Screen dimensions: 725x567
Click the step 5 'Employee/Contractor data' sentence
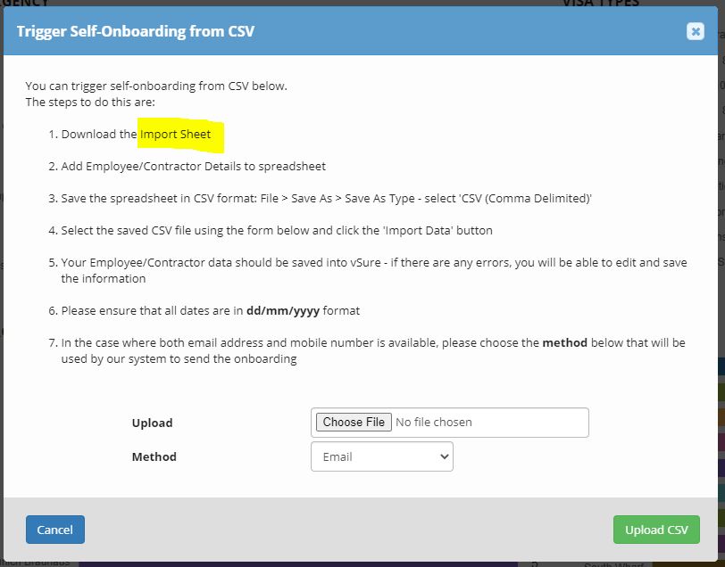tap(373, 263)
